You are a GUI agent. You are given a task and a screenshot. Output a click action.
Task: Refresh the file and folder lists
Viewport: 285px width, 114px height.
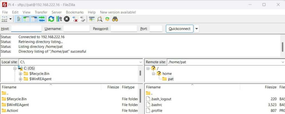coord(51,19)
